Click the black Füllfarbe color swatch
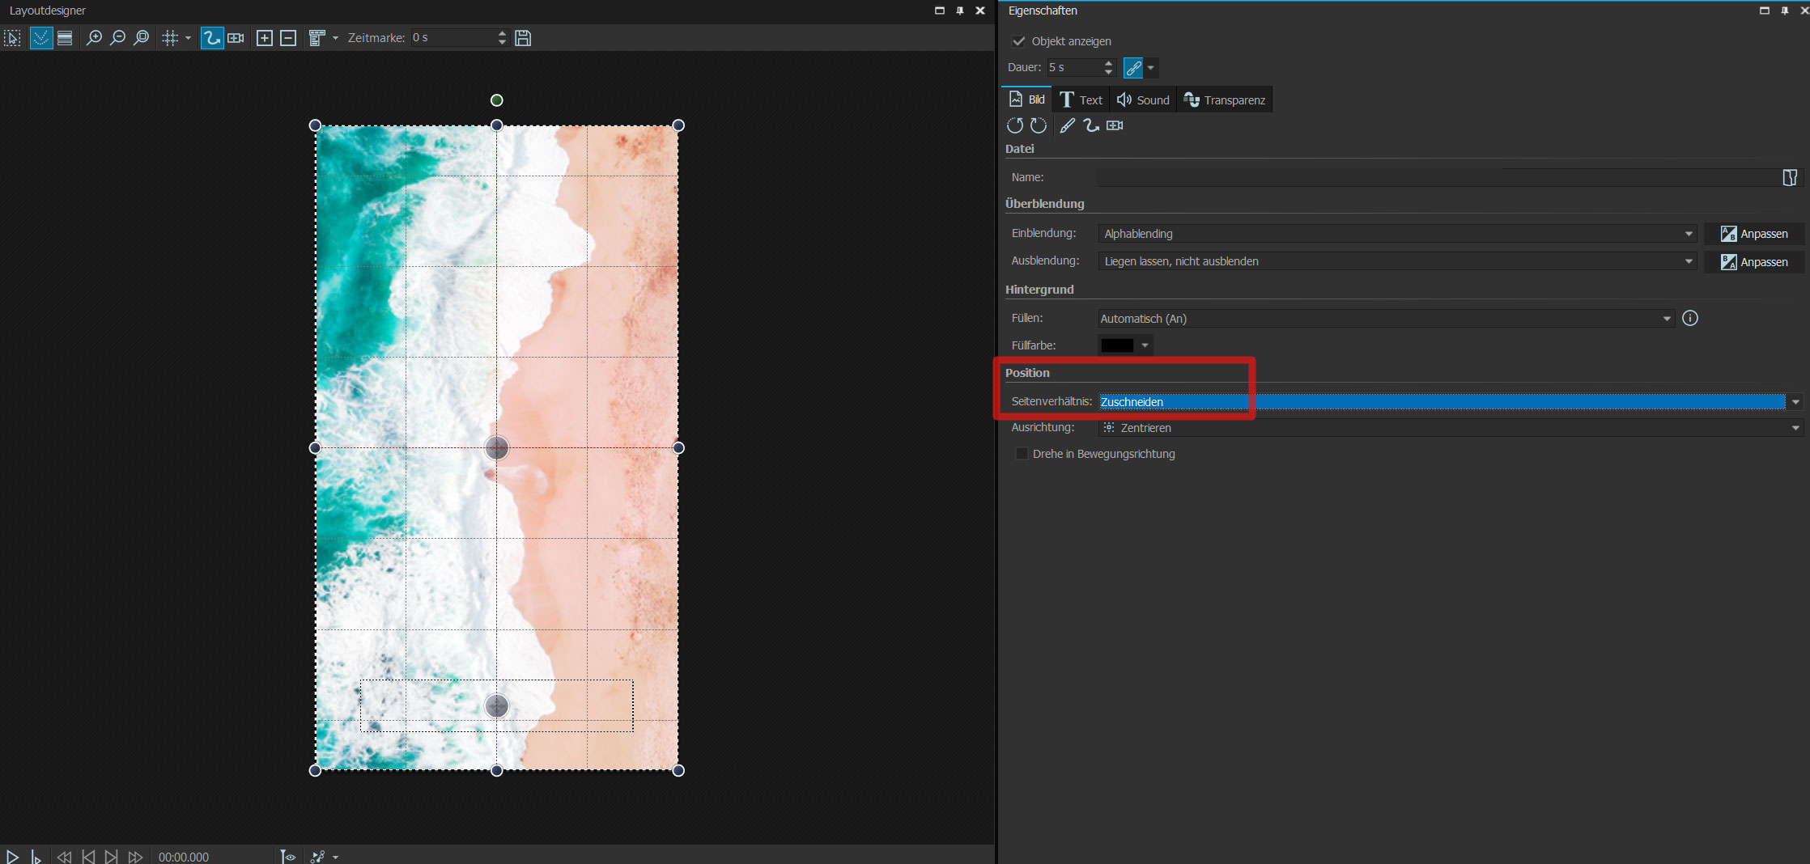This screenshot has height=864, width=1810. tap(1117, 345)
